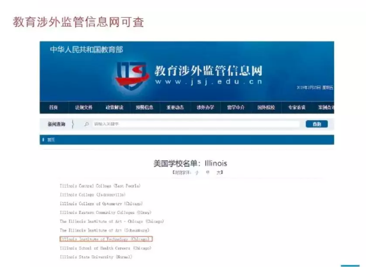
Task: Click the slide title 教育涉外监管信息网可查
Action: click(x=78, y=22)
